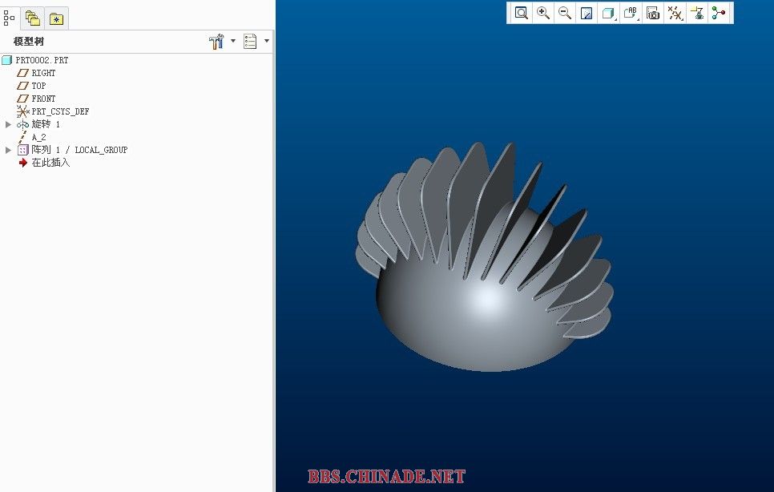Toggle the annotation display icon
This screenshot has width=774, height=492.
697,13
